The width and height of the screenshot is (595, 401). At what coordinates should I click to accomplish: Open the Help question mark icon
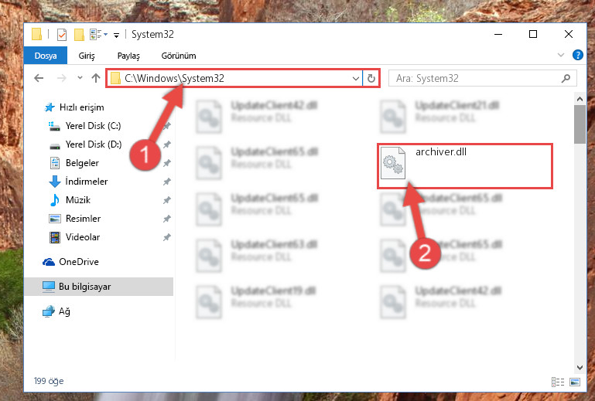tap(577, 56)
